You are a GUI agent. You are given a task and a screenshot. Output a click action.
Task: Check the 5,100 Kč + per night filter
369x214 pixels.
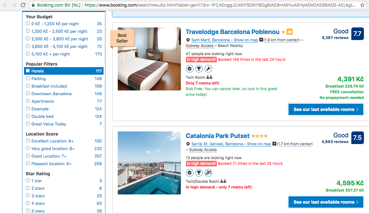click(28, 54)
